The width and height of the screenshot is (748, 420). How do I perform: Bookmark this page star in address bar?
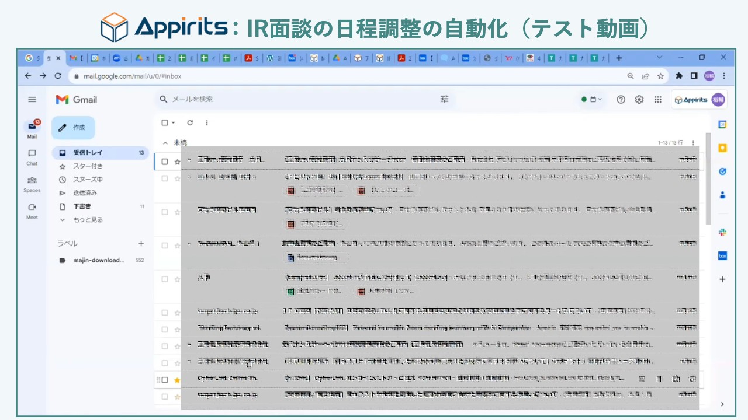(660, 76)
